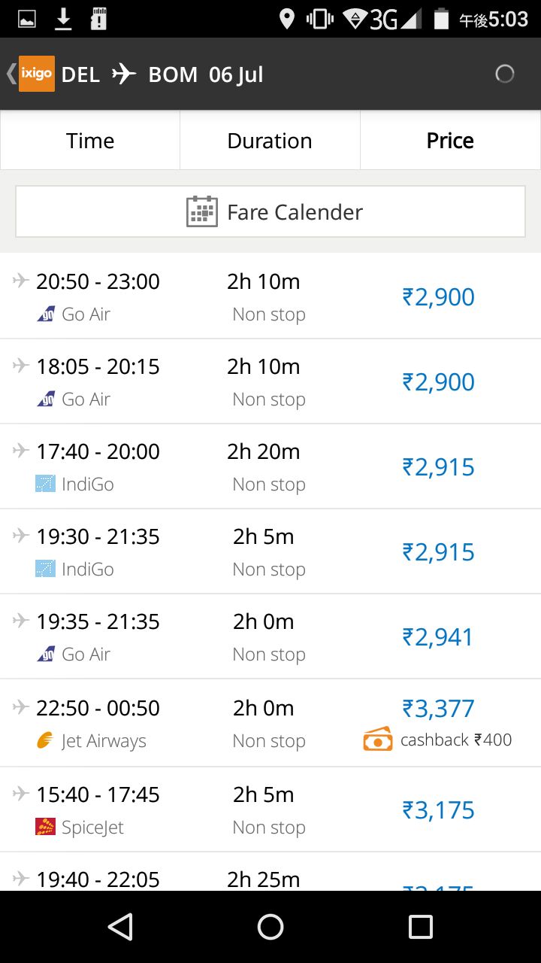Tap the ₹3,377 Jet Airways fare
541x963 pixels.
pyautogui.click(x=439, y=709)
